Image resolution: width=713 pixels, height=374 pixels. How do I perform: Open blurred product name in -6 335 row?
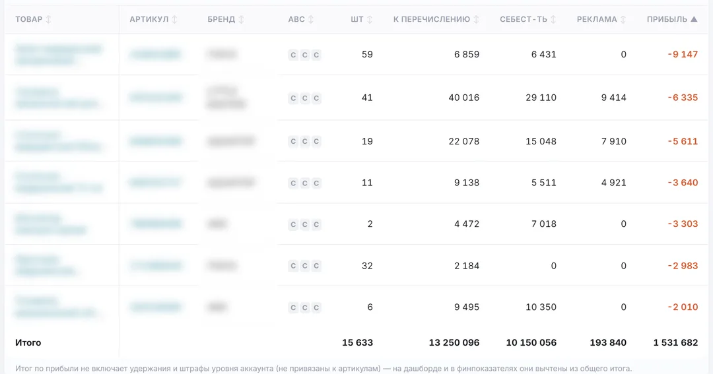[x=57, y=98]
